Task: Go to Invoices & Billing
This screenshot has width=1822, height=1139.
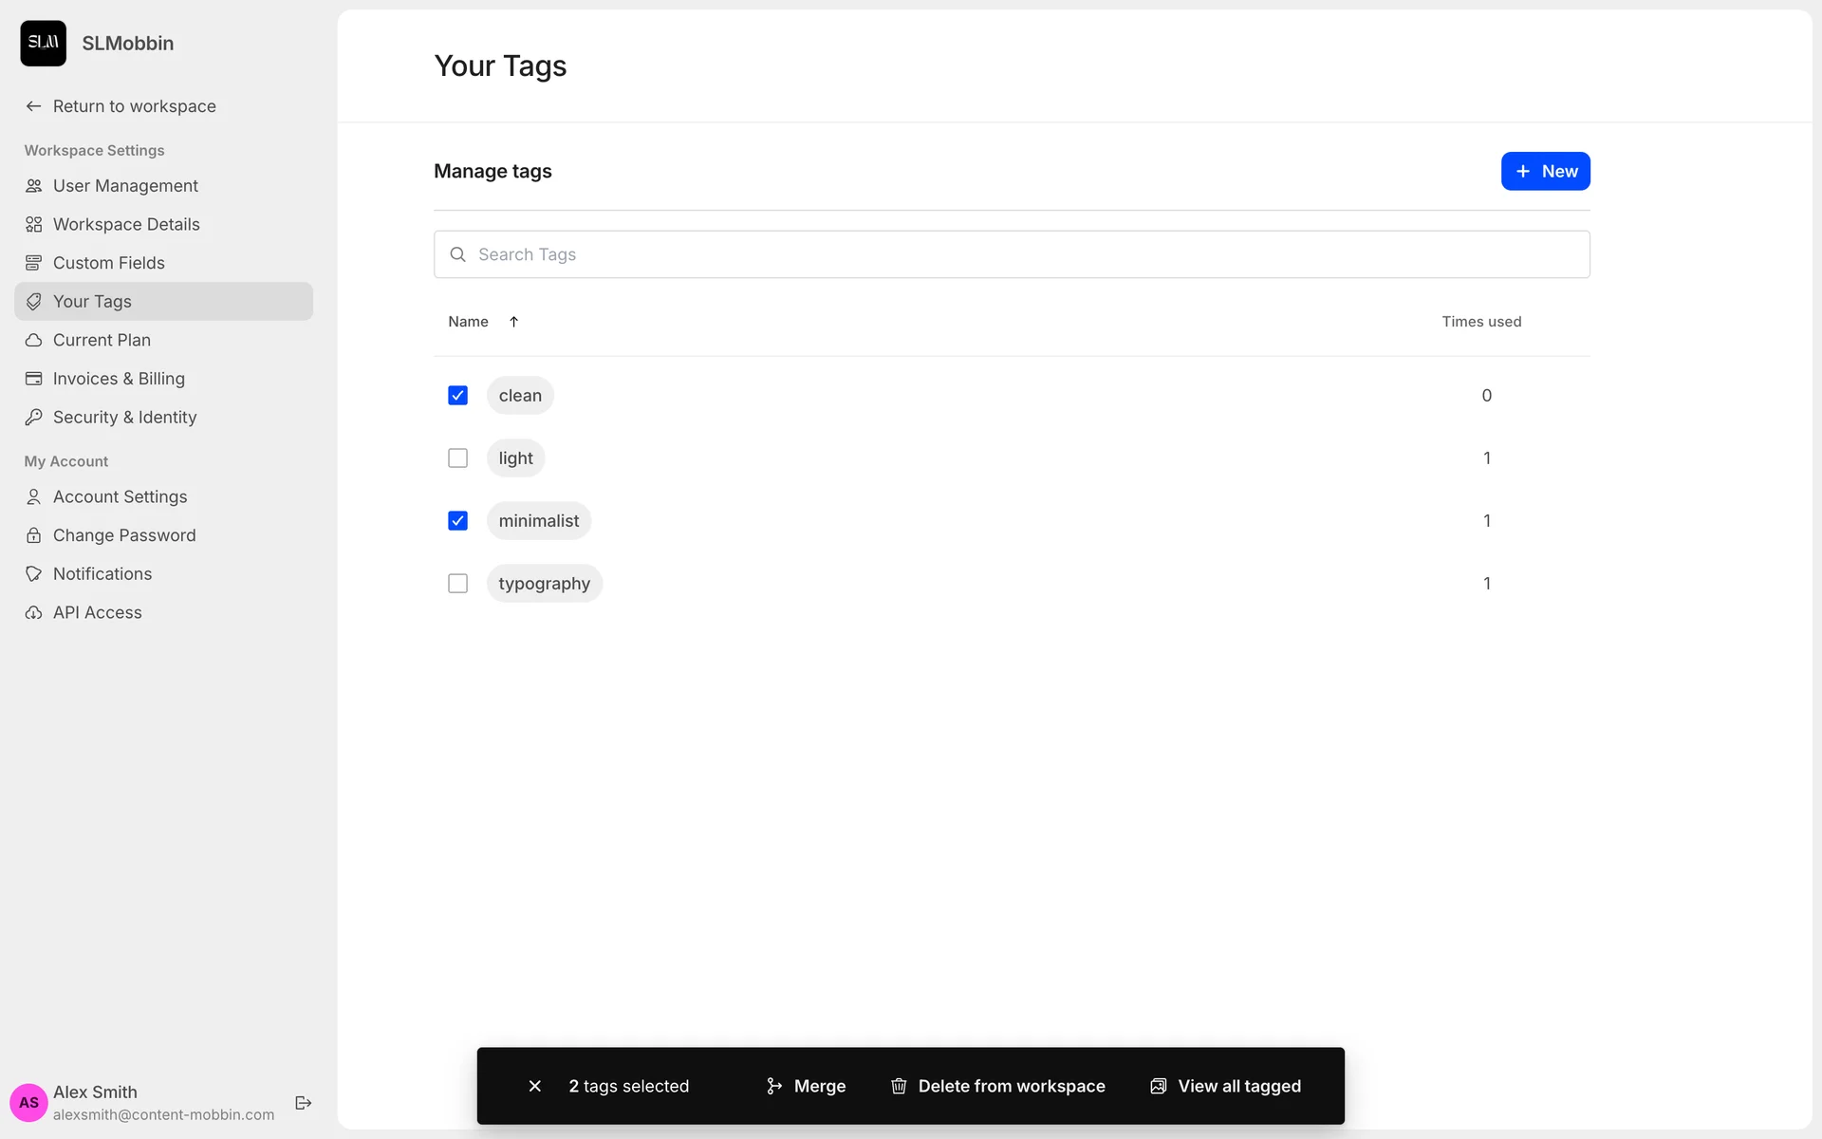Action: (119, 379)
